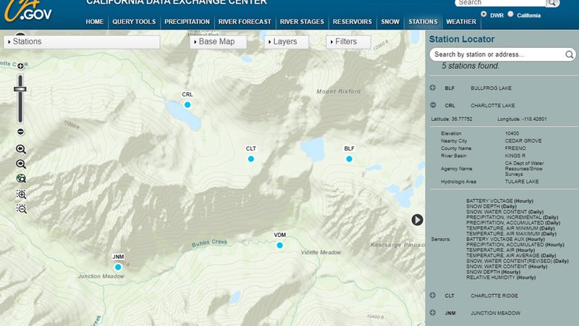This screenshot has width=579, height=326.
Task: Click the CLT station marker on map
Action: [250, 159]
